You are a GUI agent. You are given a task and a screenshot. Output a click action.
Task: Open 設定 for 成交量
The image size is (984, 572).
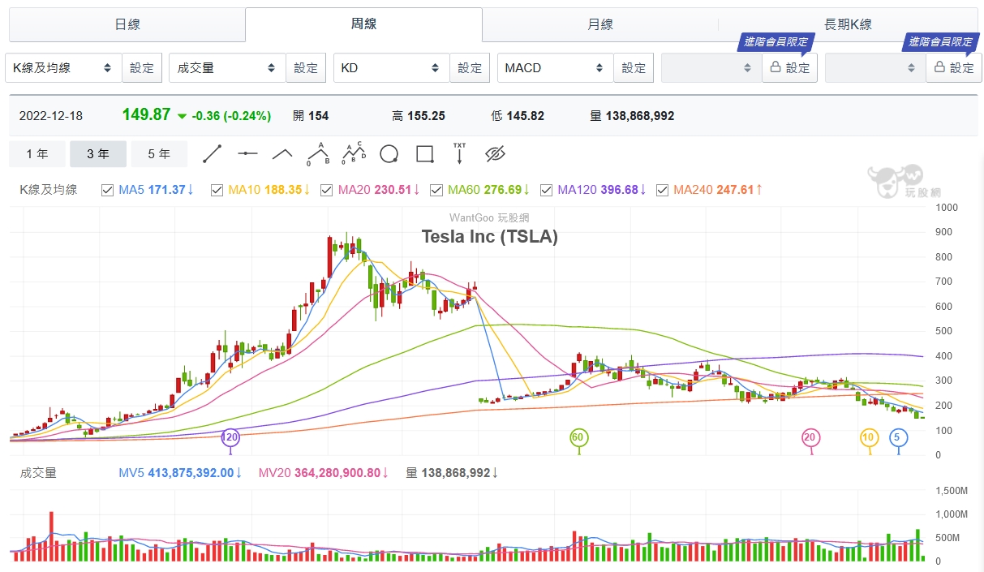pos(306,68)
